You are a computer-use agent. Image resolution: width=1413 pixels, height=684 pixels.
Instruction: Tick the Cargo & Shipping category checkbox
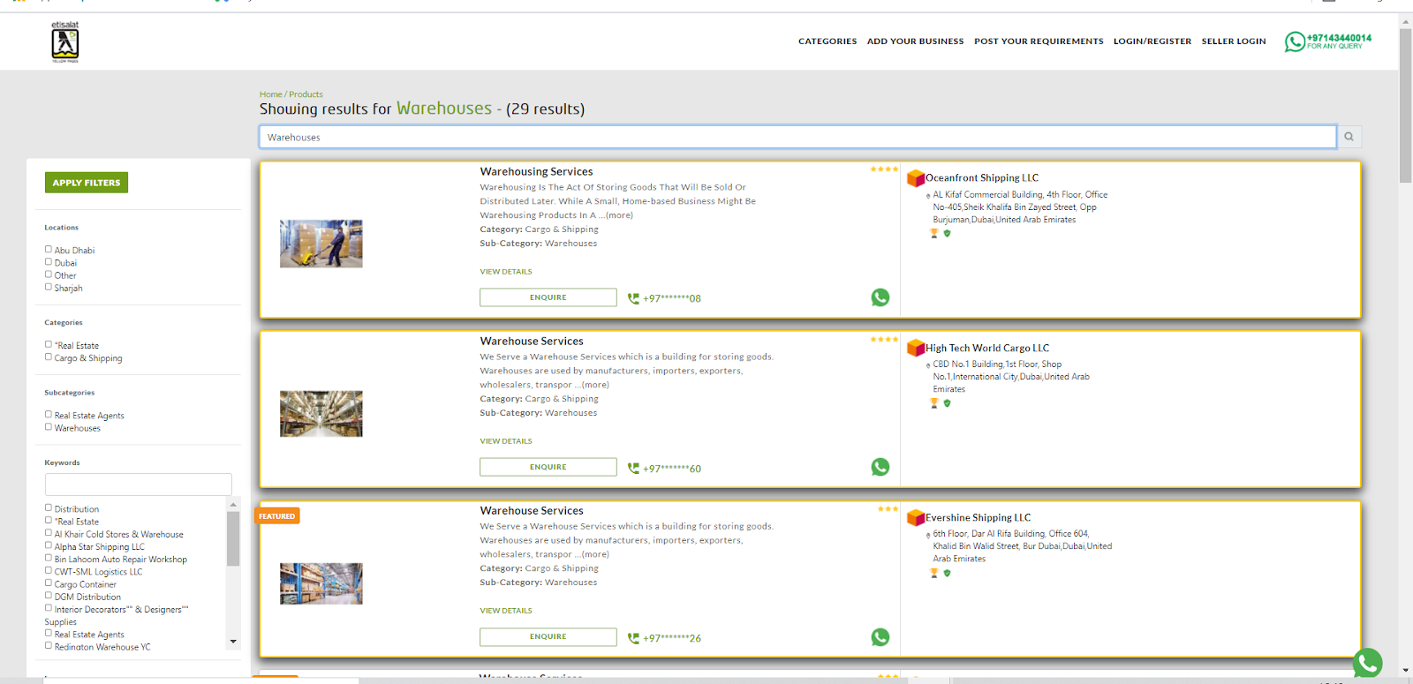click(x=49, y=357)
